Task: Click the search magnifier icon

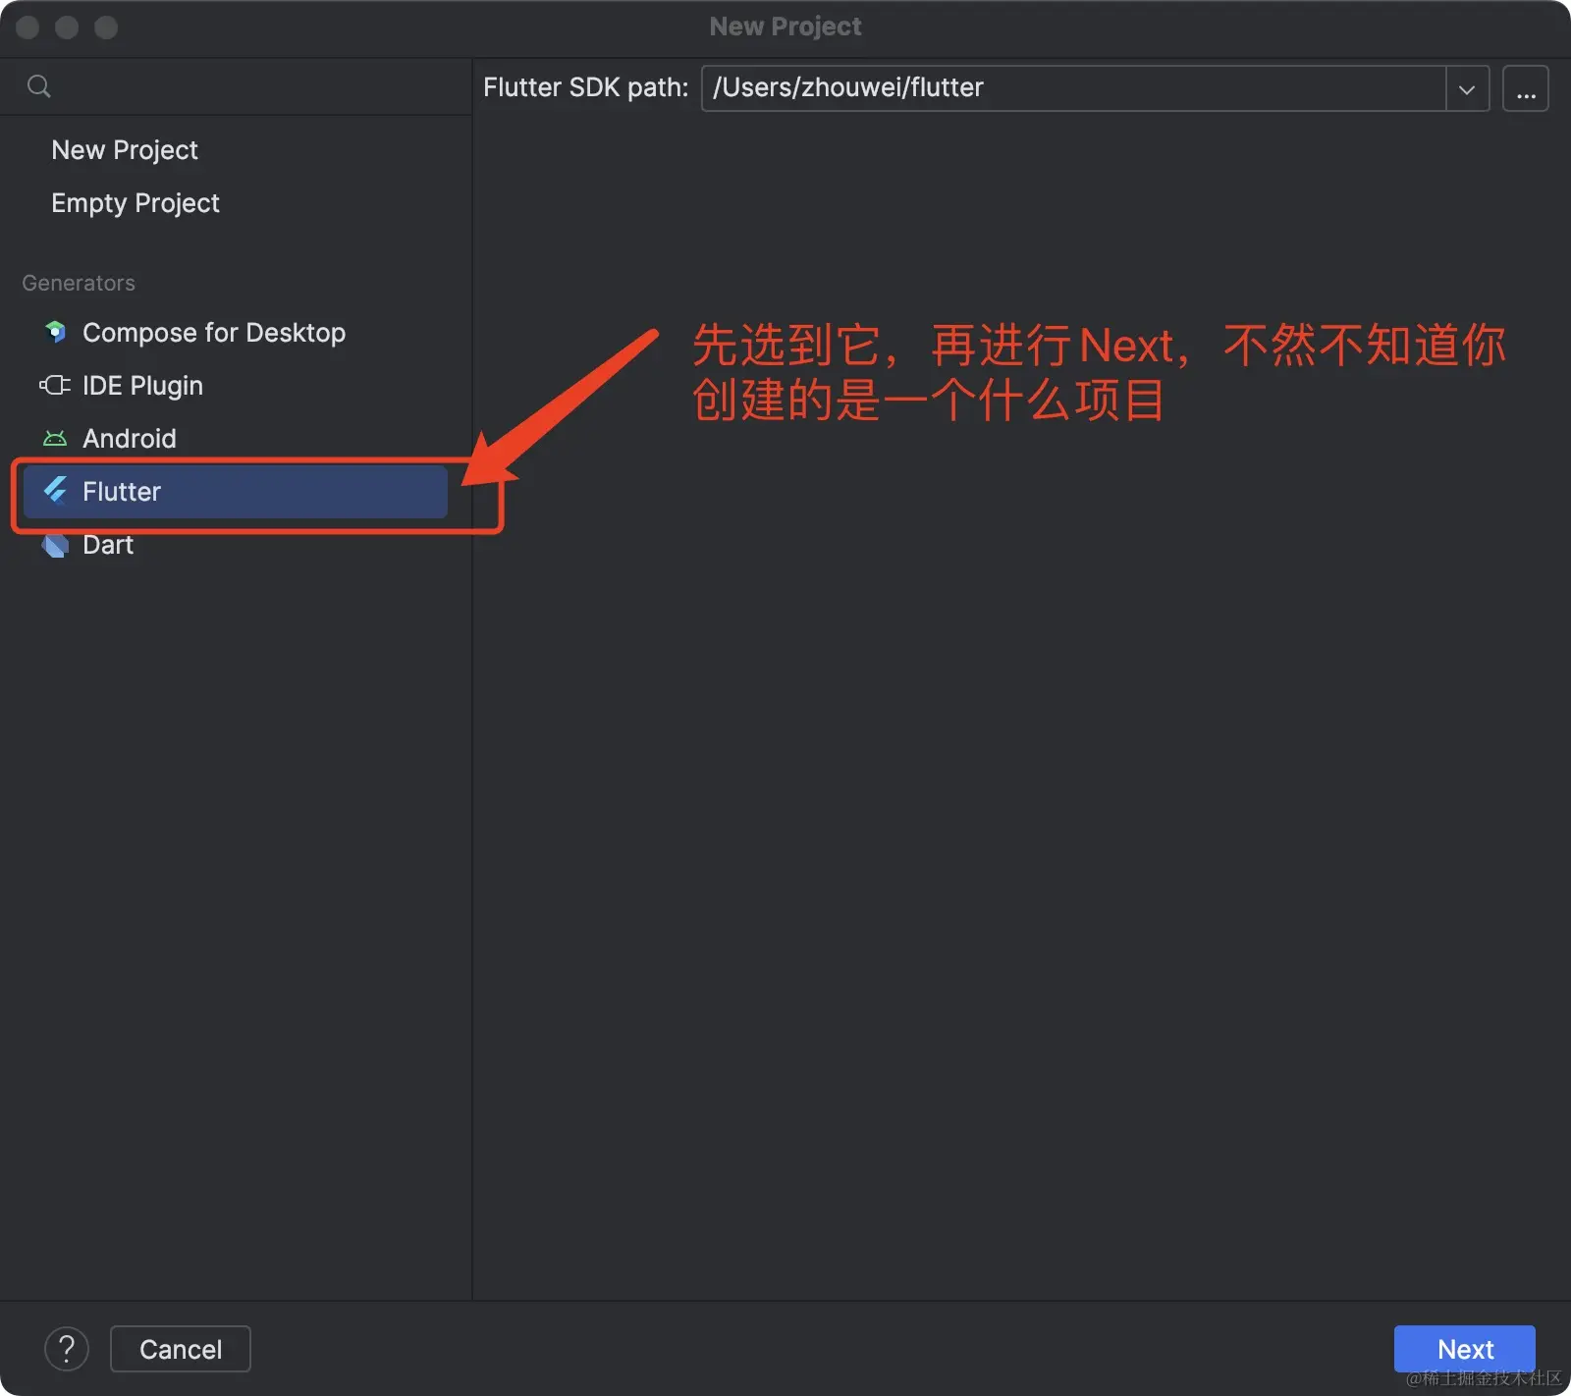Action: tap(39, 86)
